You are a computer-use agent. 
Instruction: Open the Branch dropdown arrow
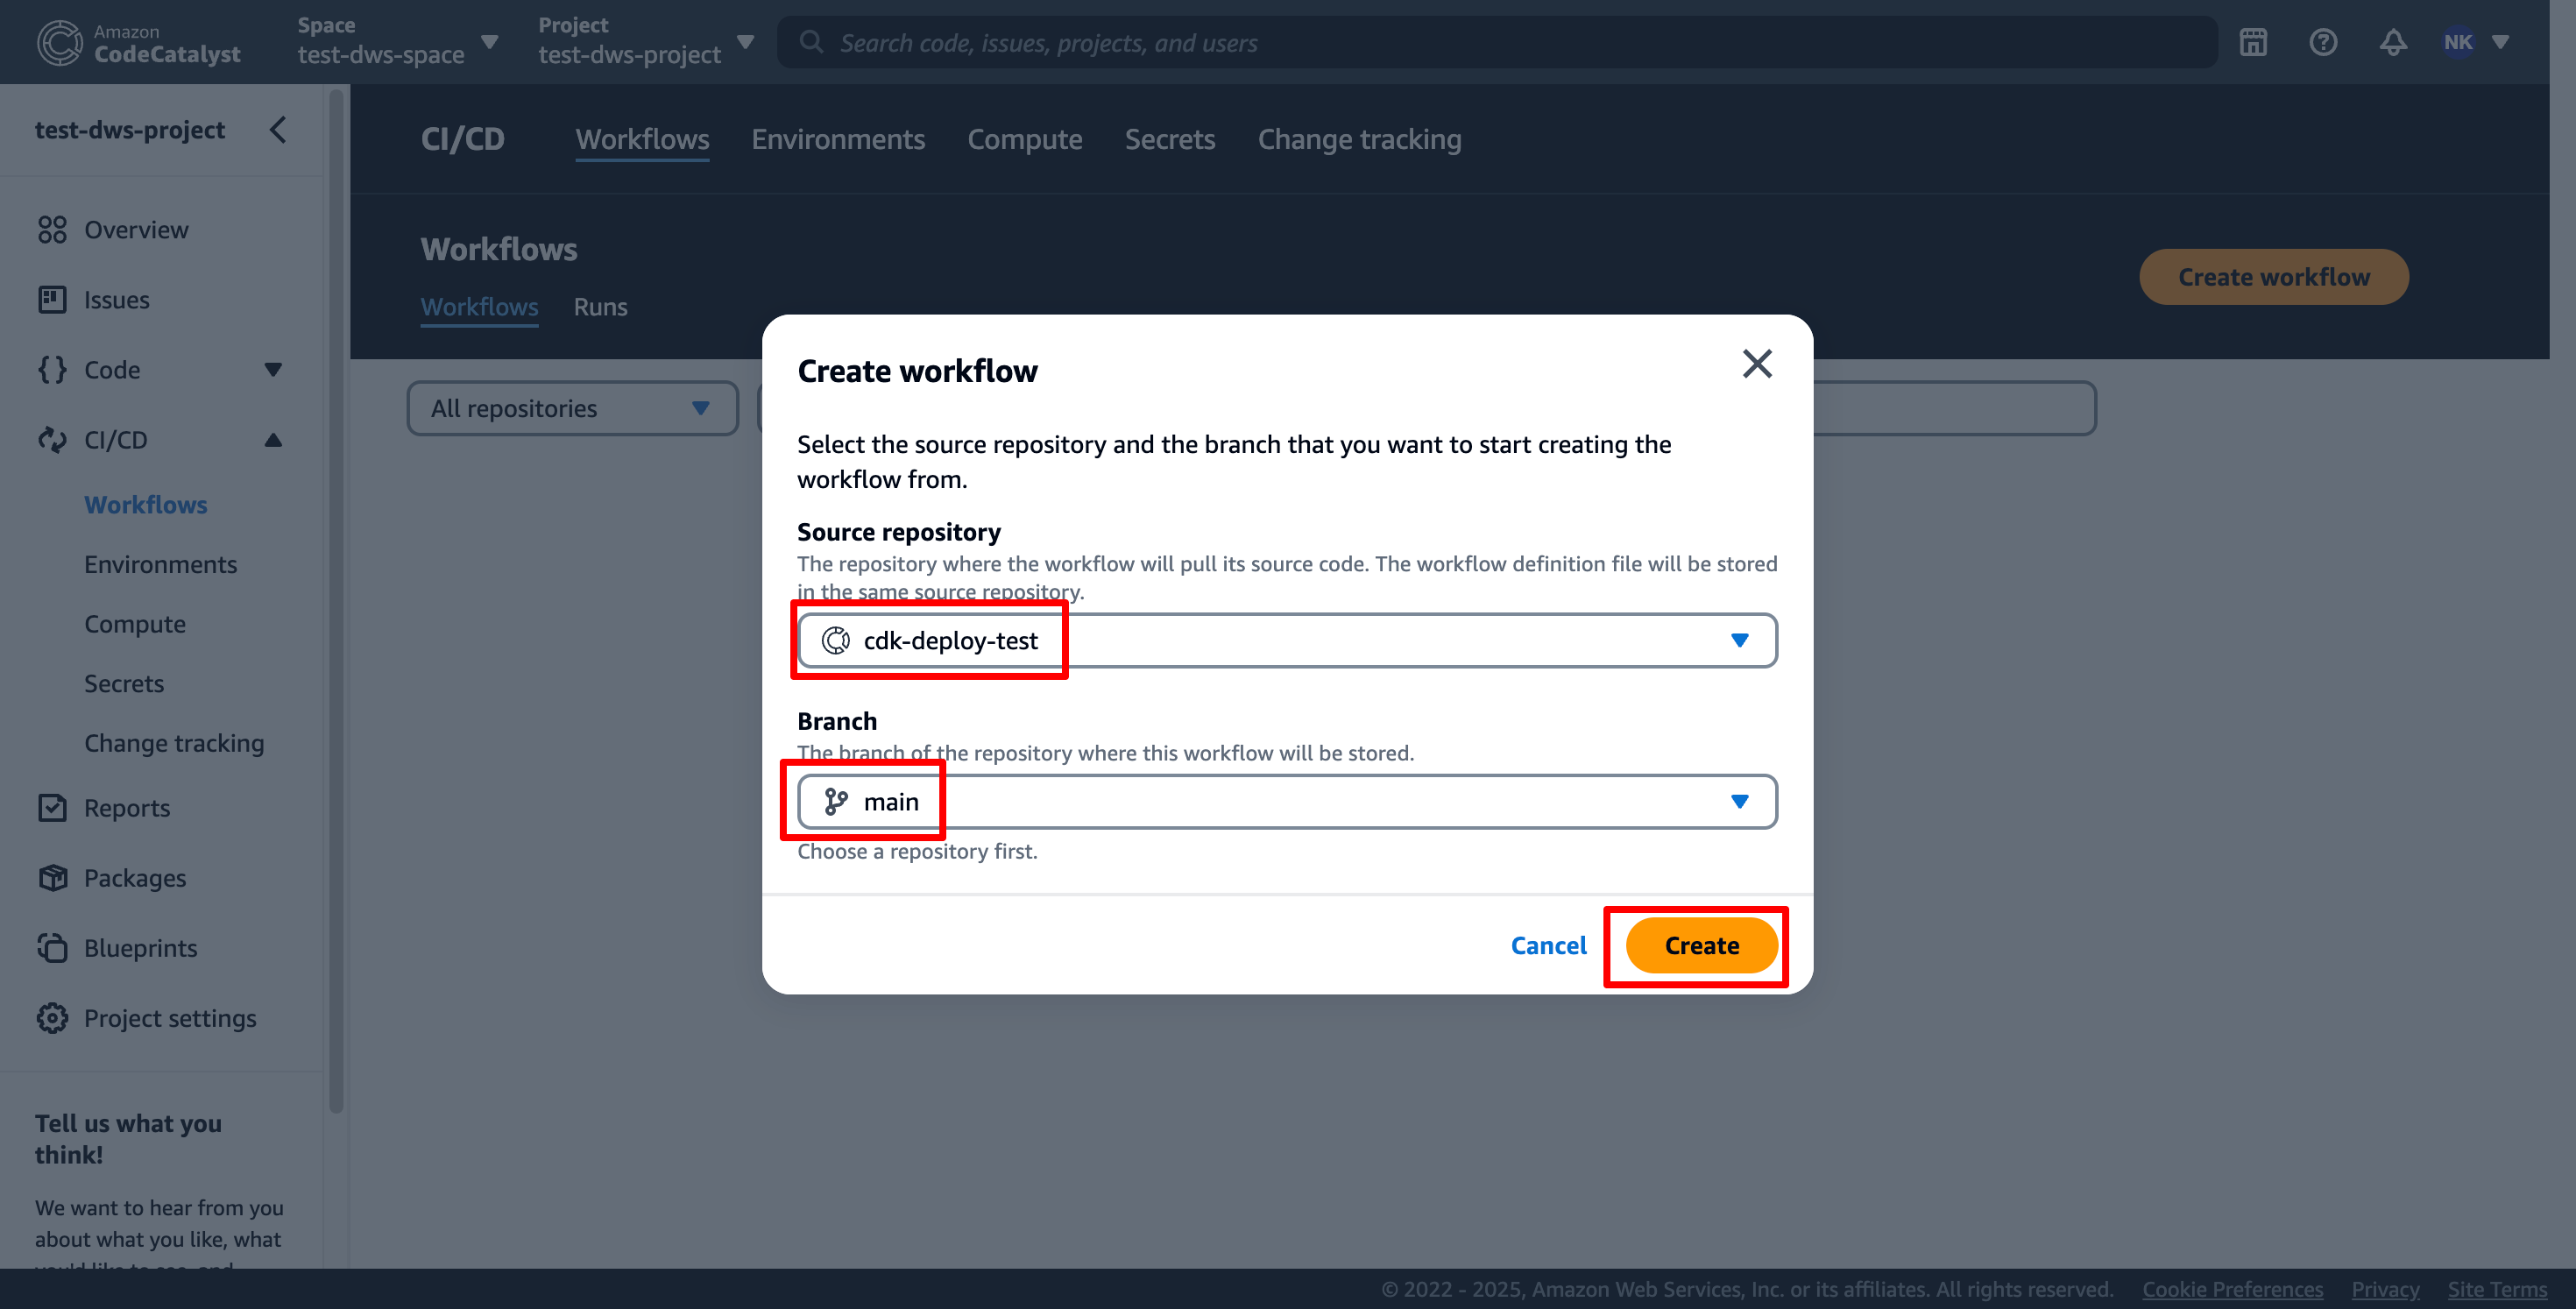(1740, 801)
